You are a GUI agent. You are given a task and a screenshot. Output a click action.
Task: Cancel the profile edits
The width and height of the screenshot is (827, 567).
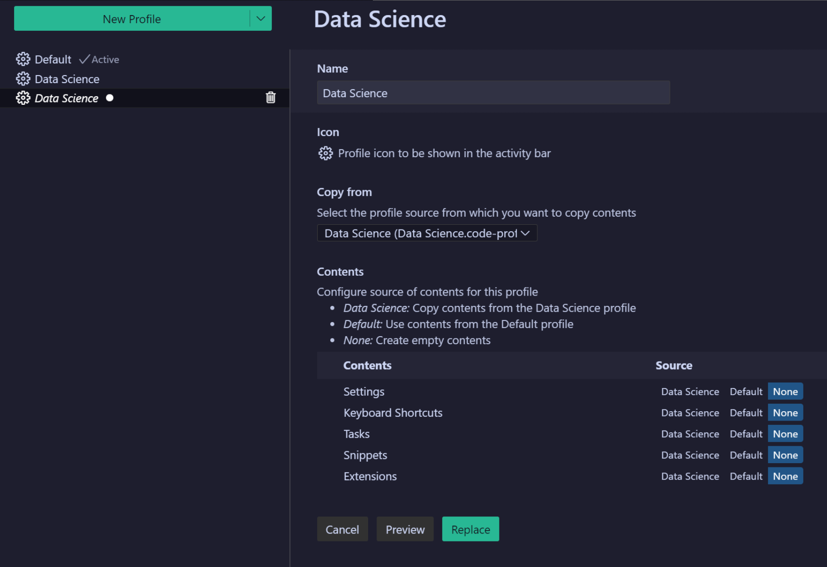pos(342,529)
